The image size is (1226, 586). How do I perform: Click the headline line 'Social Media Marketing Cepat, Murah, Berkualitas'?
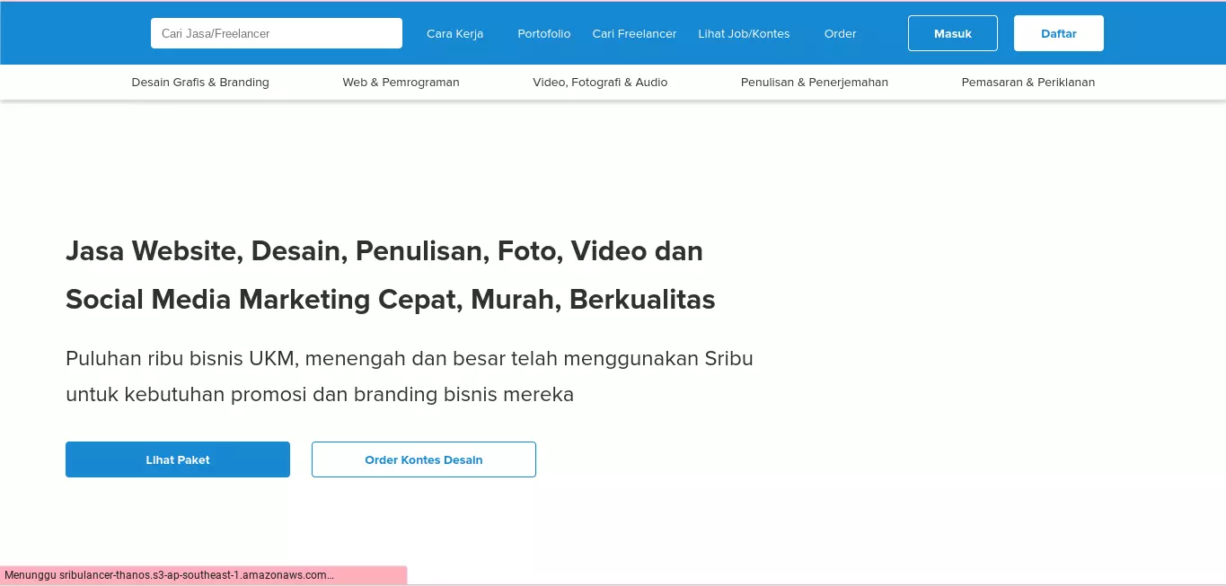(x=391, y=300)
